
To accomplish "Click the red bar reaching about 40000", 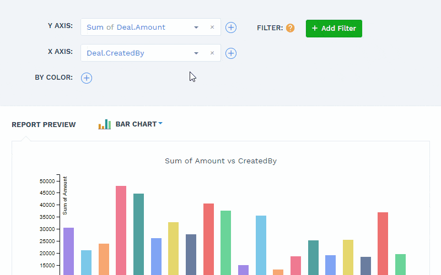I will pyautogui.click(x=208, y=239).
